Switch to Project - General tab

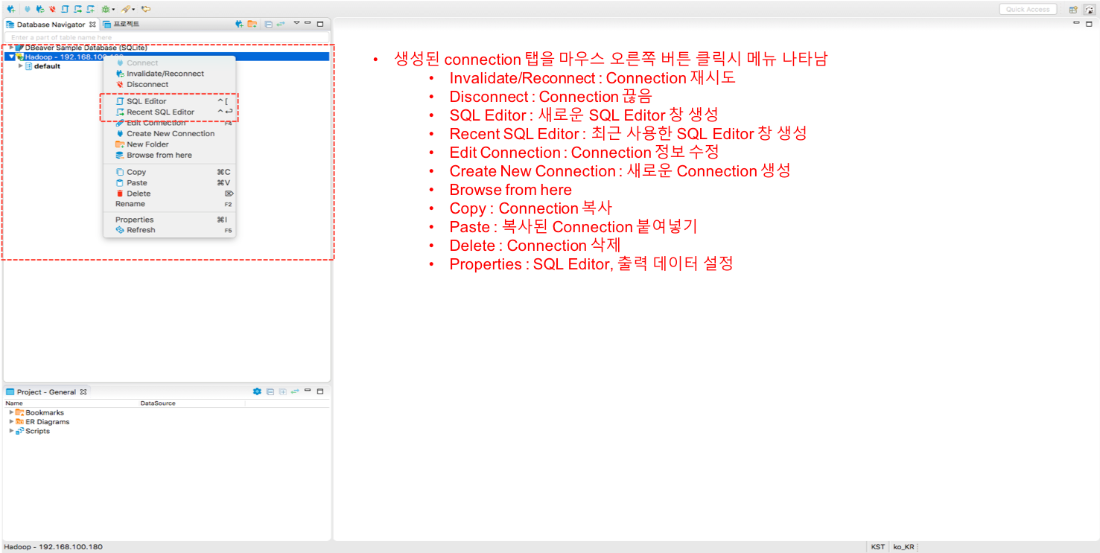(x=46, y=392)
